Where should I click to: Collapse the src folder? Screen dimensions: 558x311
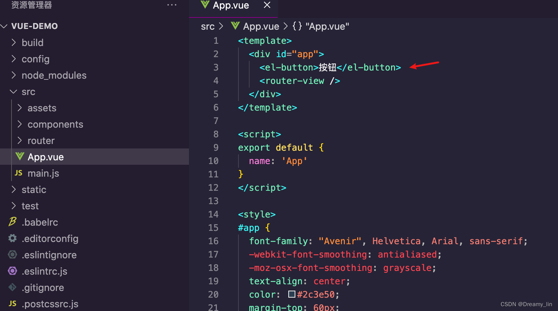(14, 91)
